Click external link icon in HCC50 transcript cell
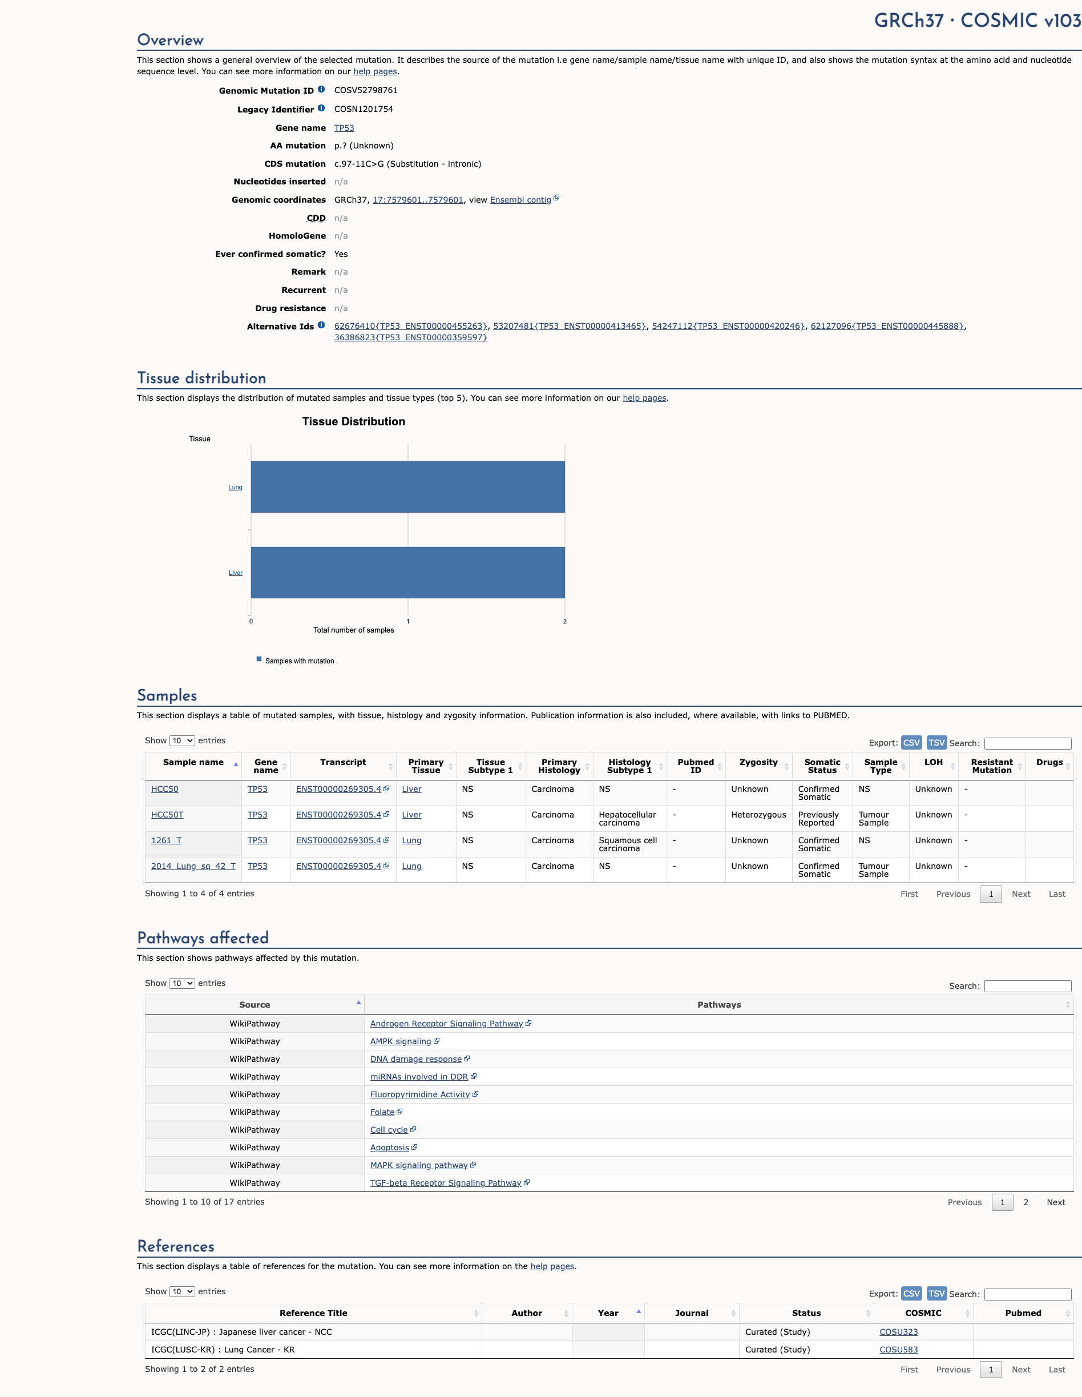Image resolution: width=1082 pixels, height=1397 pixels. 386,788
